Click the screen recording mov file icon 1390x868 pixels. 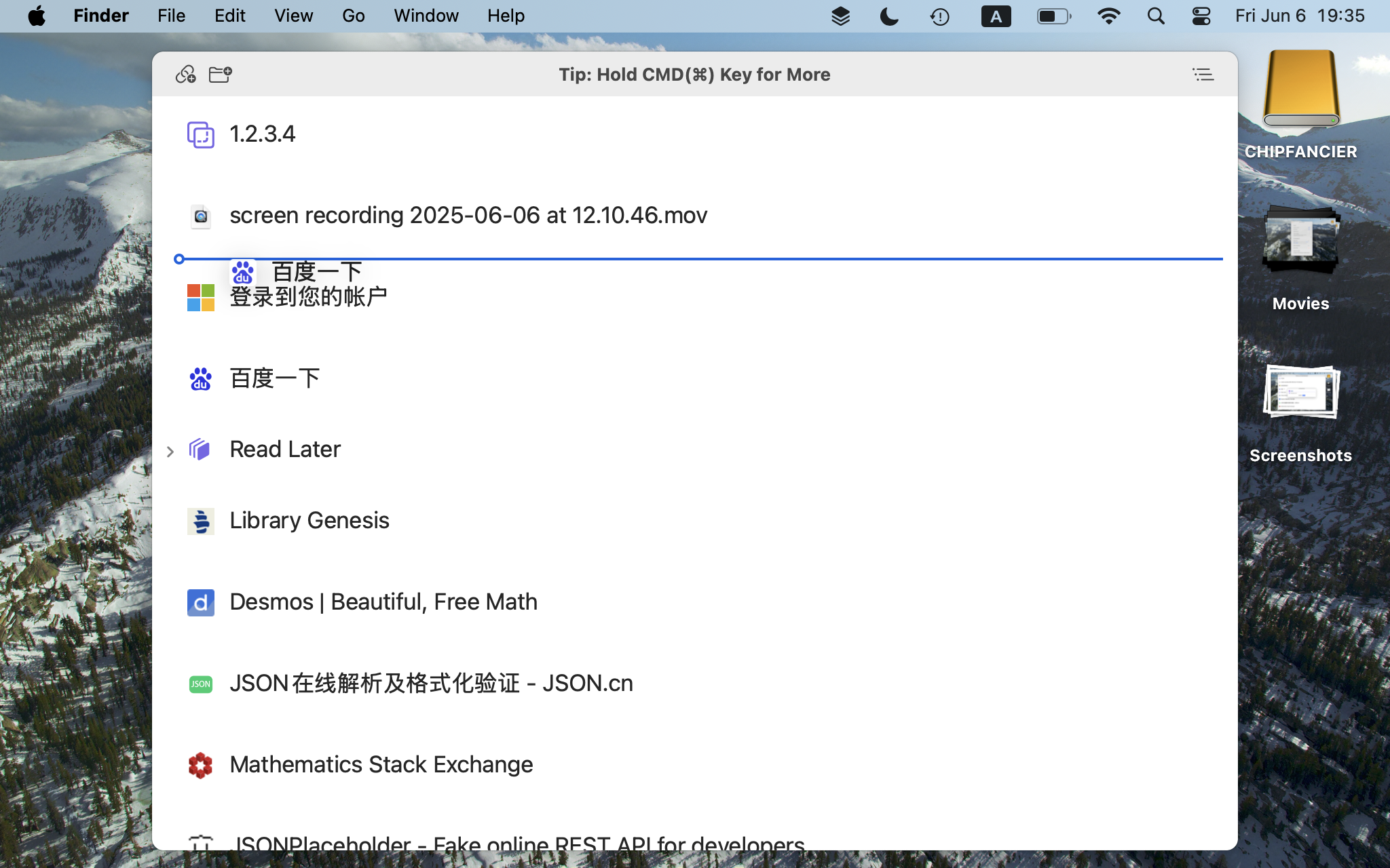click(200, 216)
